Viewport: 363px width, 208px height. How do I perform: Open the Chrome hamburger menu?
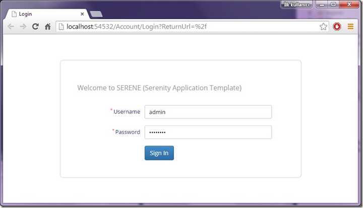pos(350,27)
